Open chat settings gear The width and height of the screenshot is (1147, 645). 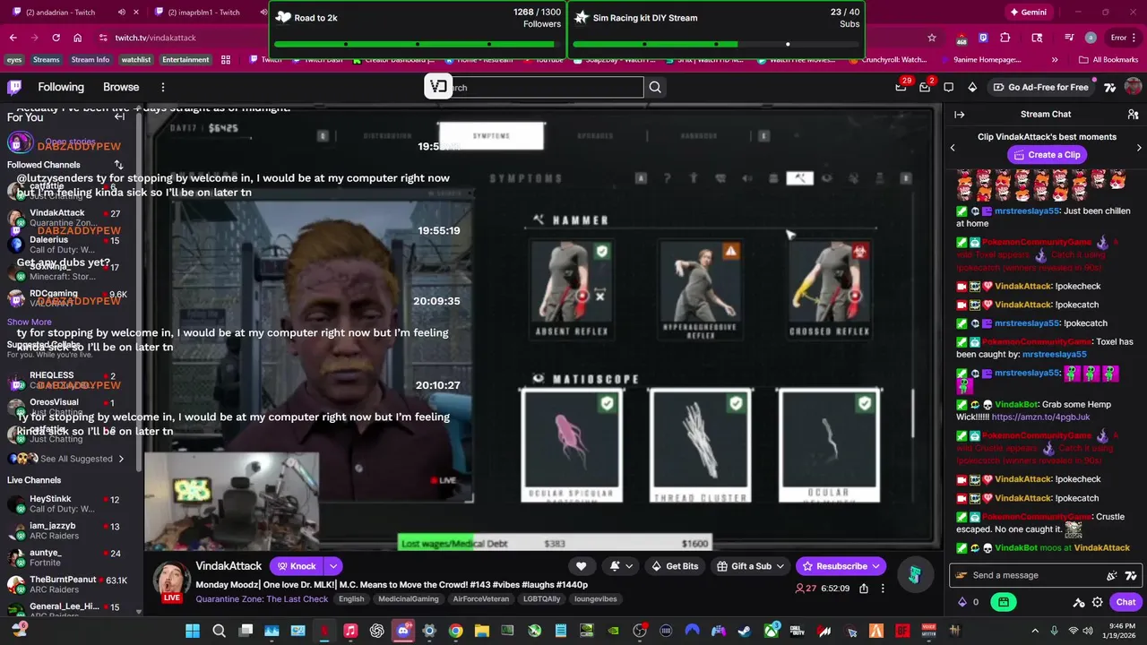pyautogui.click(x=1097, y=603)
